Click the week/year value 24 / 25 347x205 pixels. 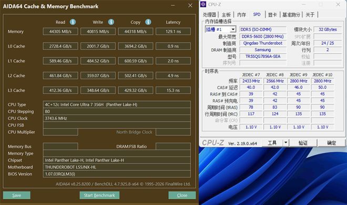point(328,43)
